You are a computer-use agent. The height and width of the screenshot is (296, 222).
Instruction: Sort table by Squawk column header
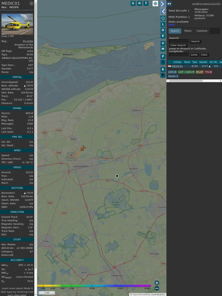tap(203, 62)
